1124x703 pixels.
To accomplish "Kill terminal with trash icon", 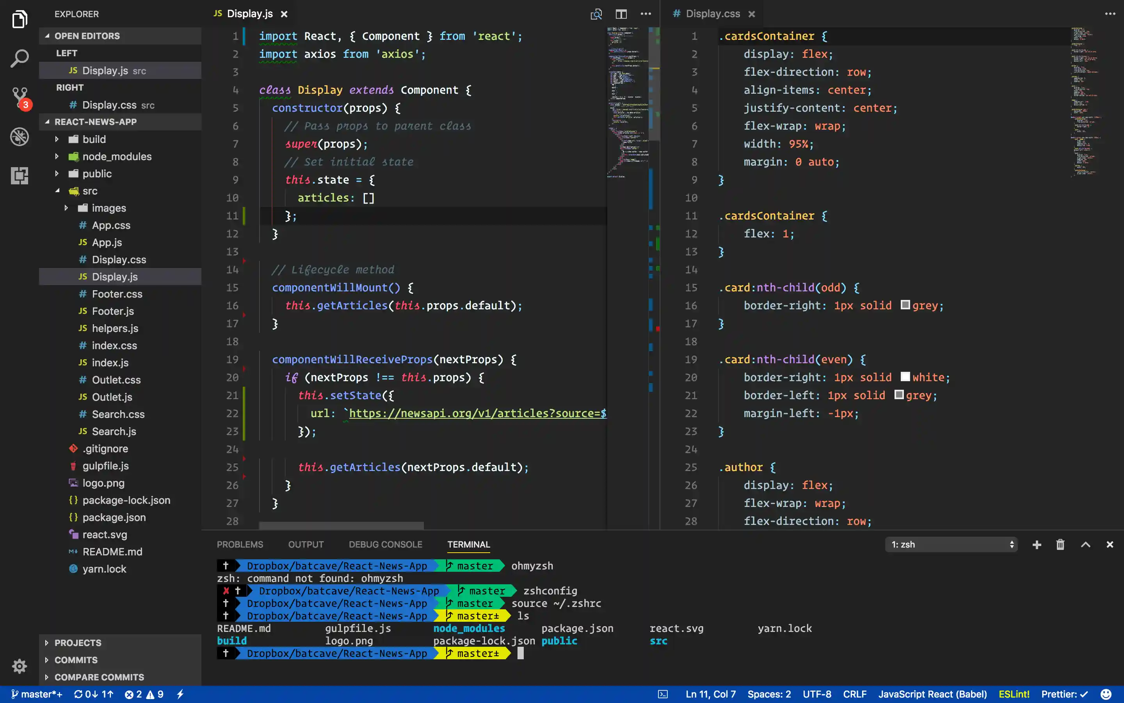I will point(1060,544).
